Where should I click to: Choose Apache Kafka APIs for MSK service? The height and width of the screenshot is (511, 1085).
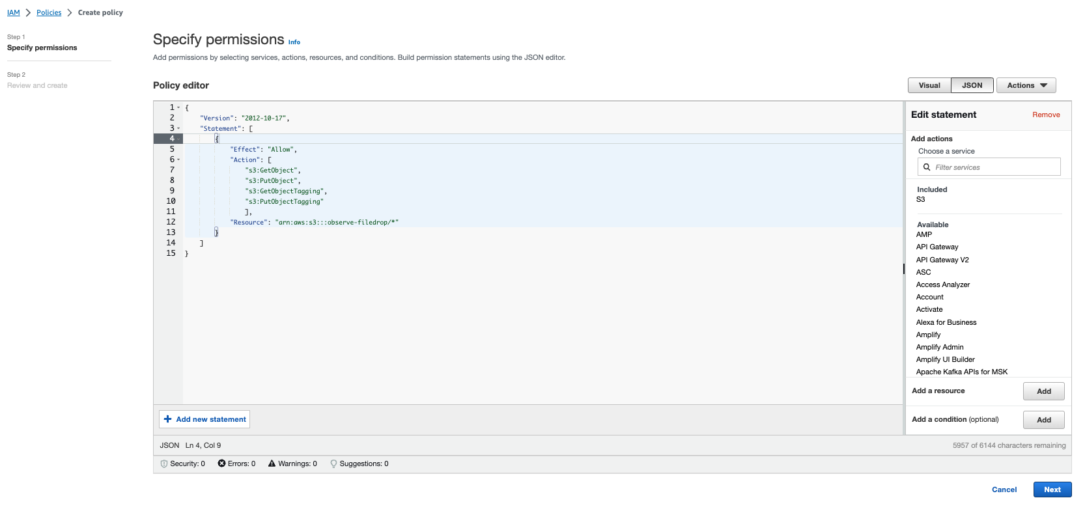click(962, 372)
